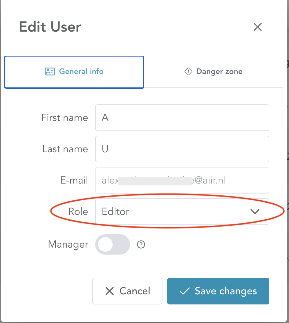The image size is (289, 323).
Task: Click the disabled E-mail field
Action: (x=182, y=180)
